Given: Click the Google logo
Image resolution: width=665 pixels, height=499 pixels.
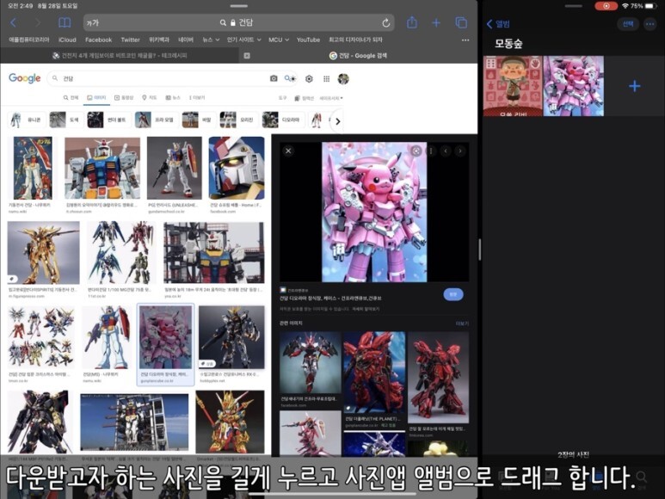Looking at the screenshot, I should 25,78.
